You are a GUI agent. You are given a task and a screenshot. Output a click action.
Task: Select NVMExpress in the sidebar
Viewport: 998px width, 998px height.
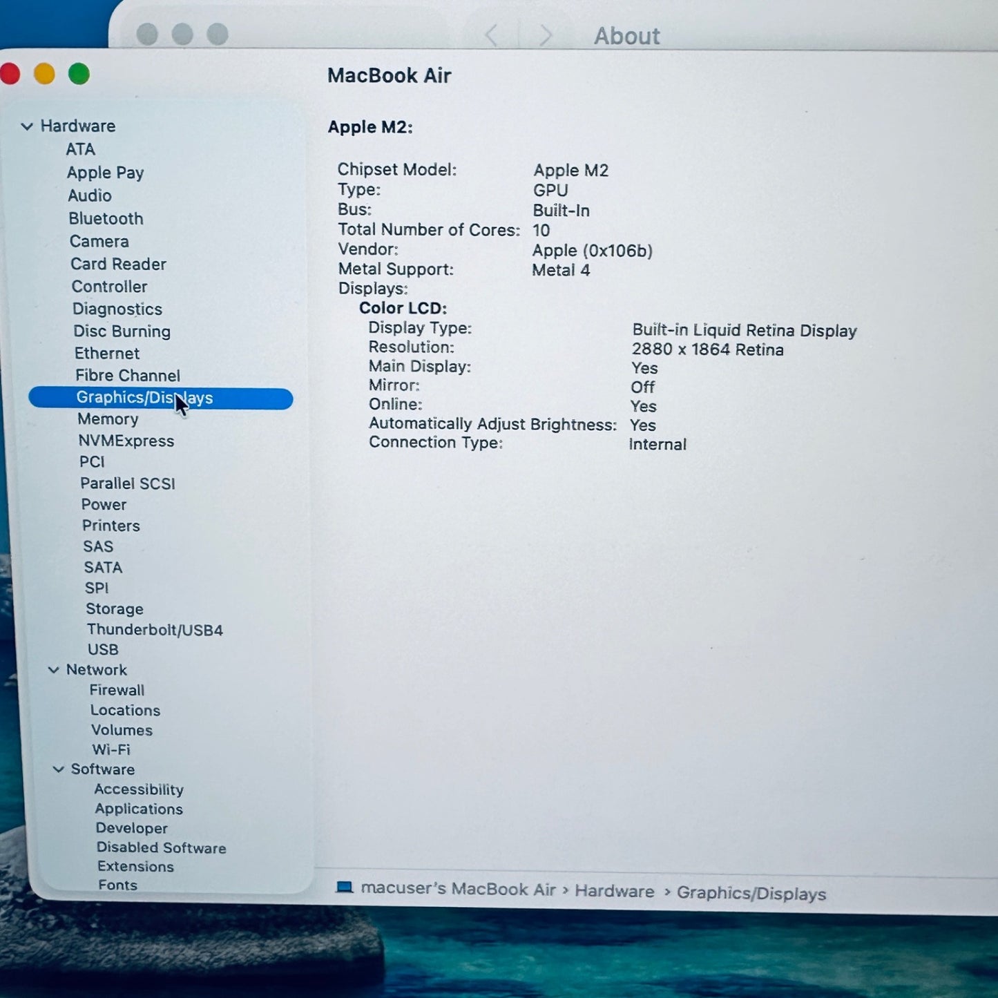pyautogui.click(x=126, y=441)
